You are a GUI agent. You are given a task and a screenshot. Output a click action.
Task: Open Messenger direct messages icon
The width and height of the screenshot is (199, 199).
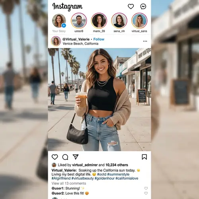click(143, 6)
